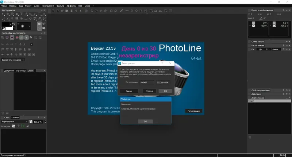Screen dimensions: 292x157
Task: Select the arrow pointer tool in Инструменты
Action: pos(3,14)
